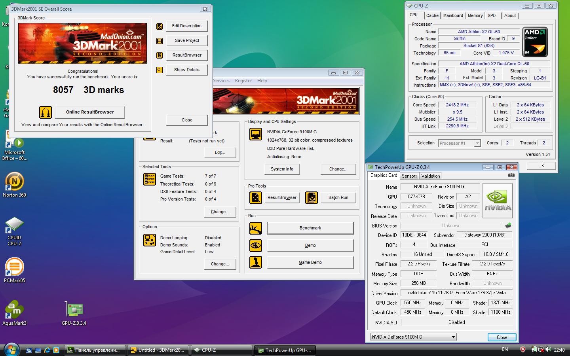Click the Pro Tools ResultBrowser magnifier icon
This screenshot has height=356, width=570.
pos(256,197)
